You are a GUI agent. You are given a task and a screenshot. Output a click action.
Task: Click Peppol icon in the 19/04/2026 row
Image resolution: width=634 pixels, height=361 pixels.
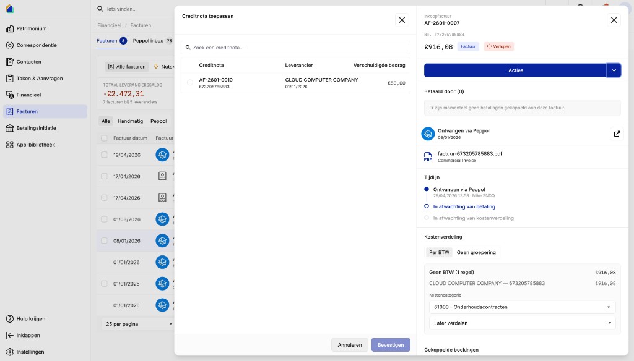pyautogui.click(x=162, y=155)
